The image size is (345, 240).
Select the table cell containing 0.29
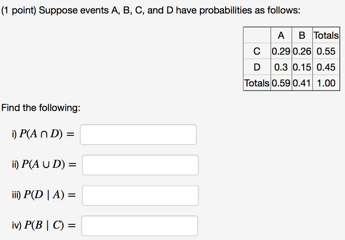281,51
